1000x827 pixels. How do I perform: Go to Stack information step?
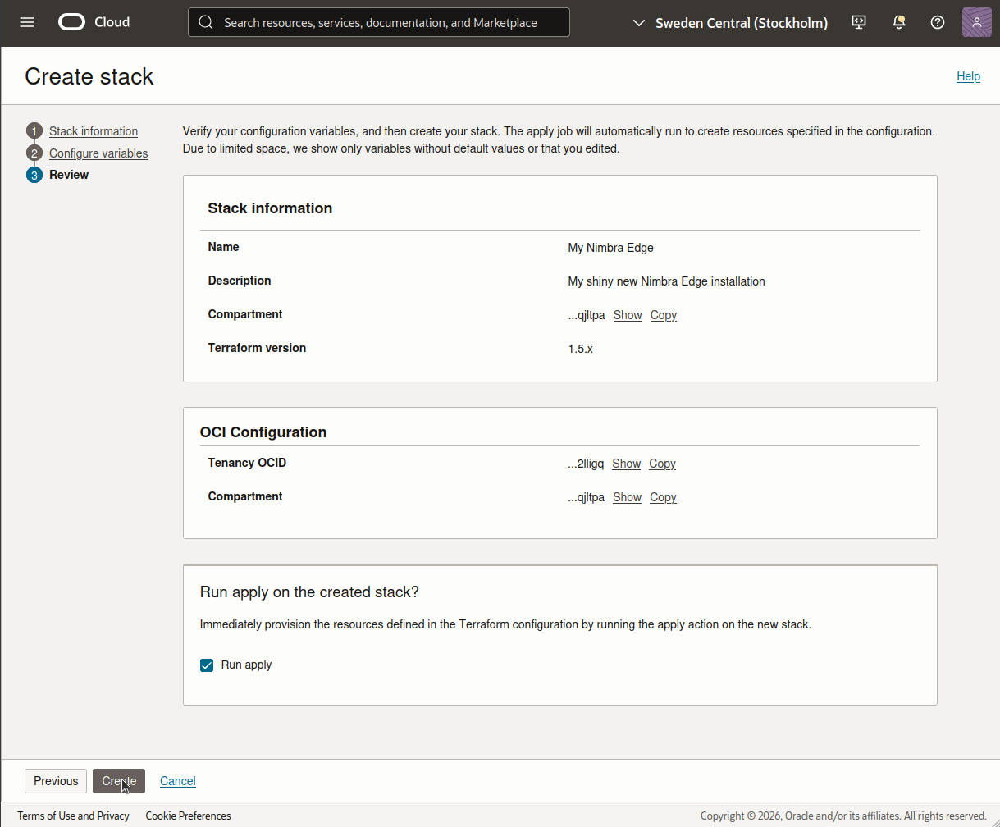[94, 131]
